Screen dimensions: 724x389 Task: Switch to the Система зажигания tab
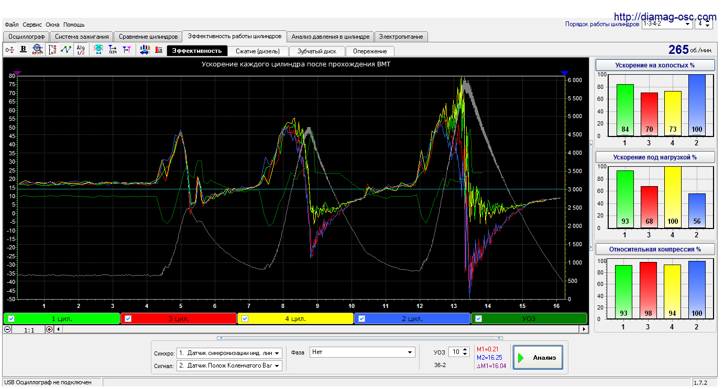tap(82, 37)
